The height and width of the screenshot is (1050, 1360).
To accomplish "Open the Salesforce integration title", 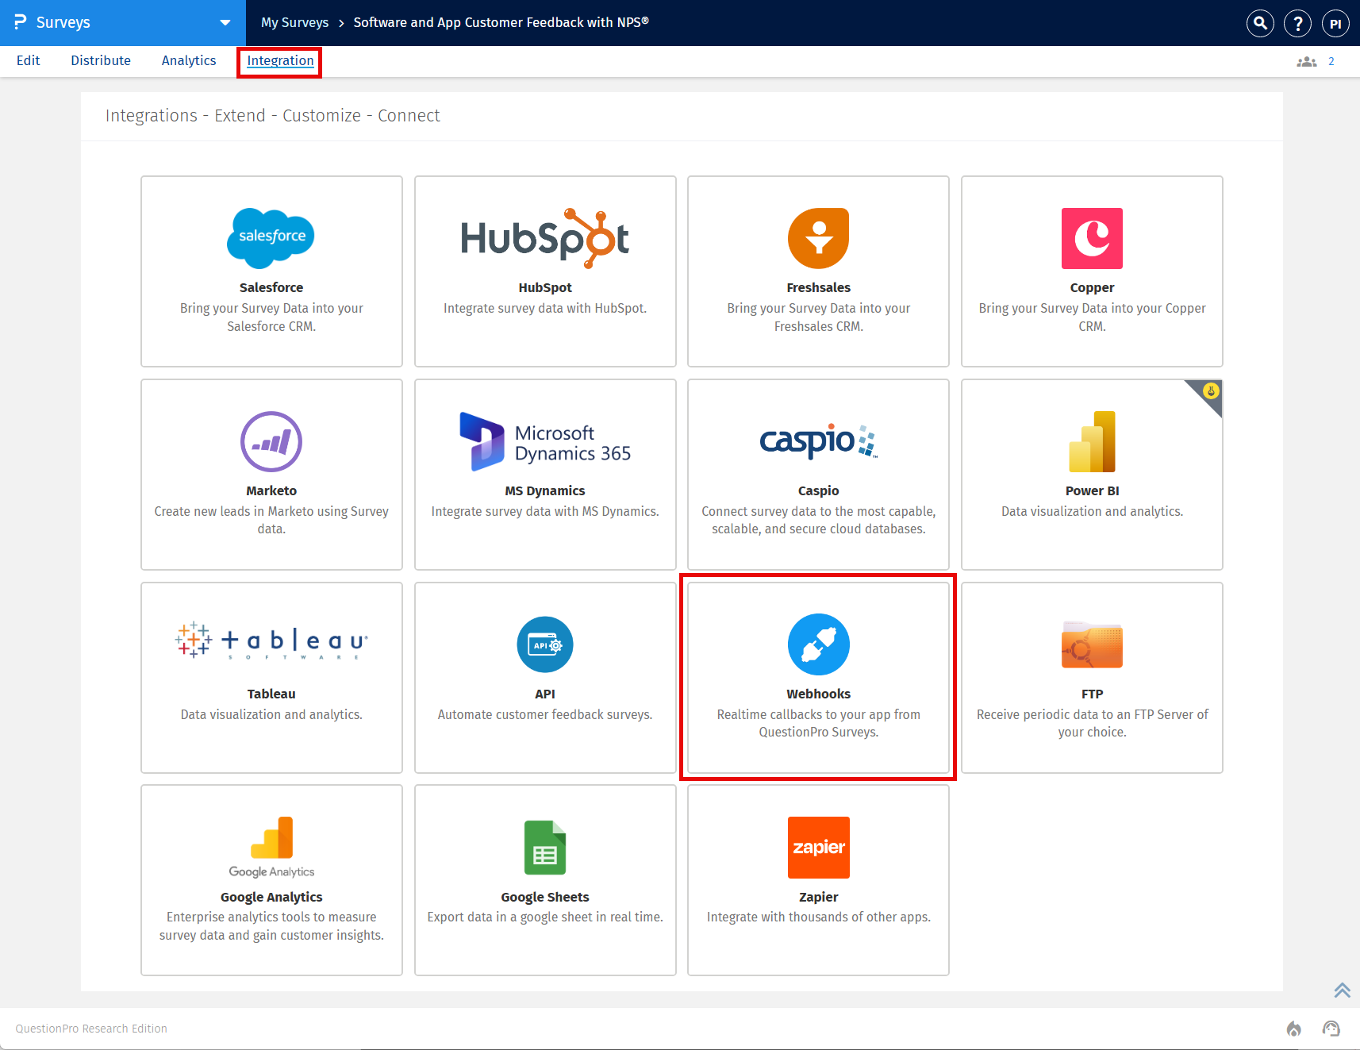I will pos(271,287).
